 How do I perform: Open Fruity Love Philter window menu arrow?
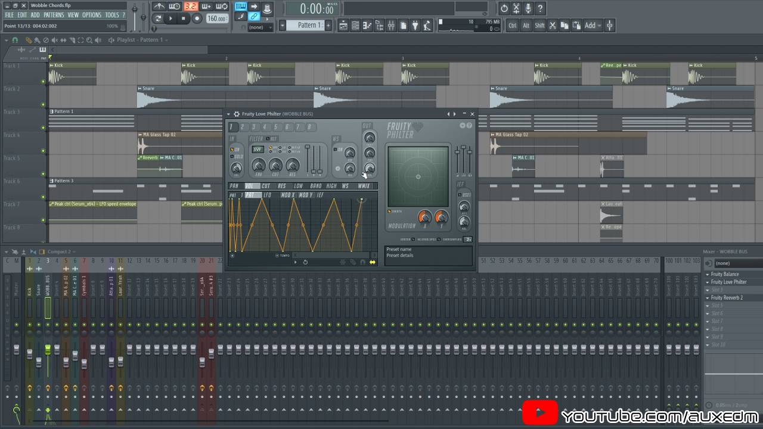228,114
